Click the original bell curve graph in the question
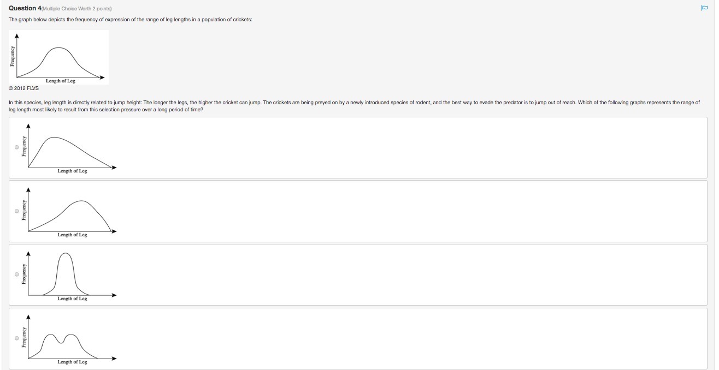This screenshot has width=719, height=370. [59, 57]
